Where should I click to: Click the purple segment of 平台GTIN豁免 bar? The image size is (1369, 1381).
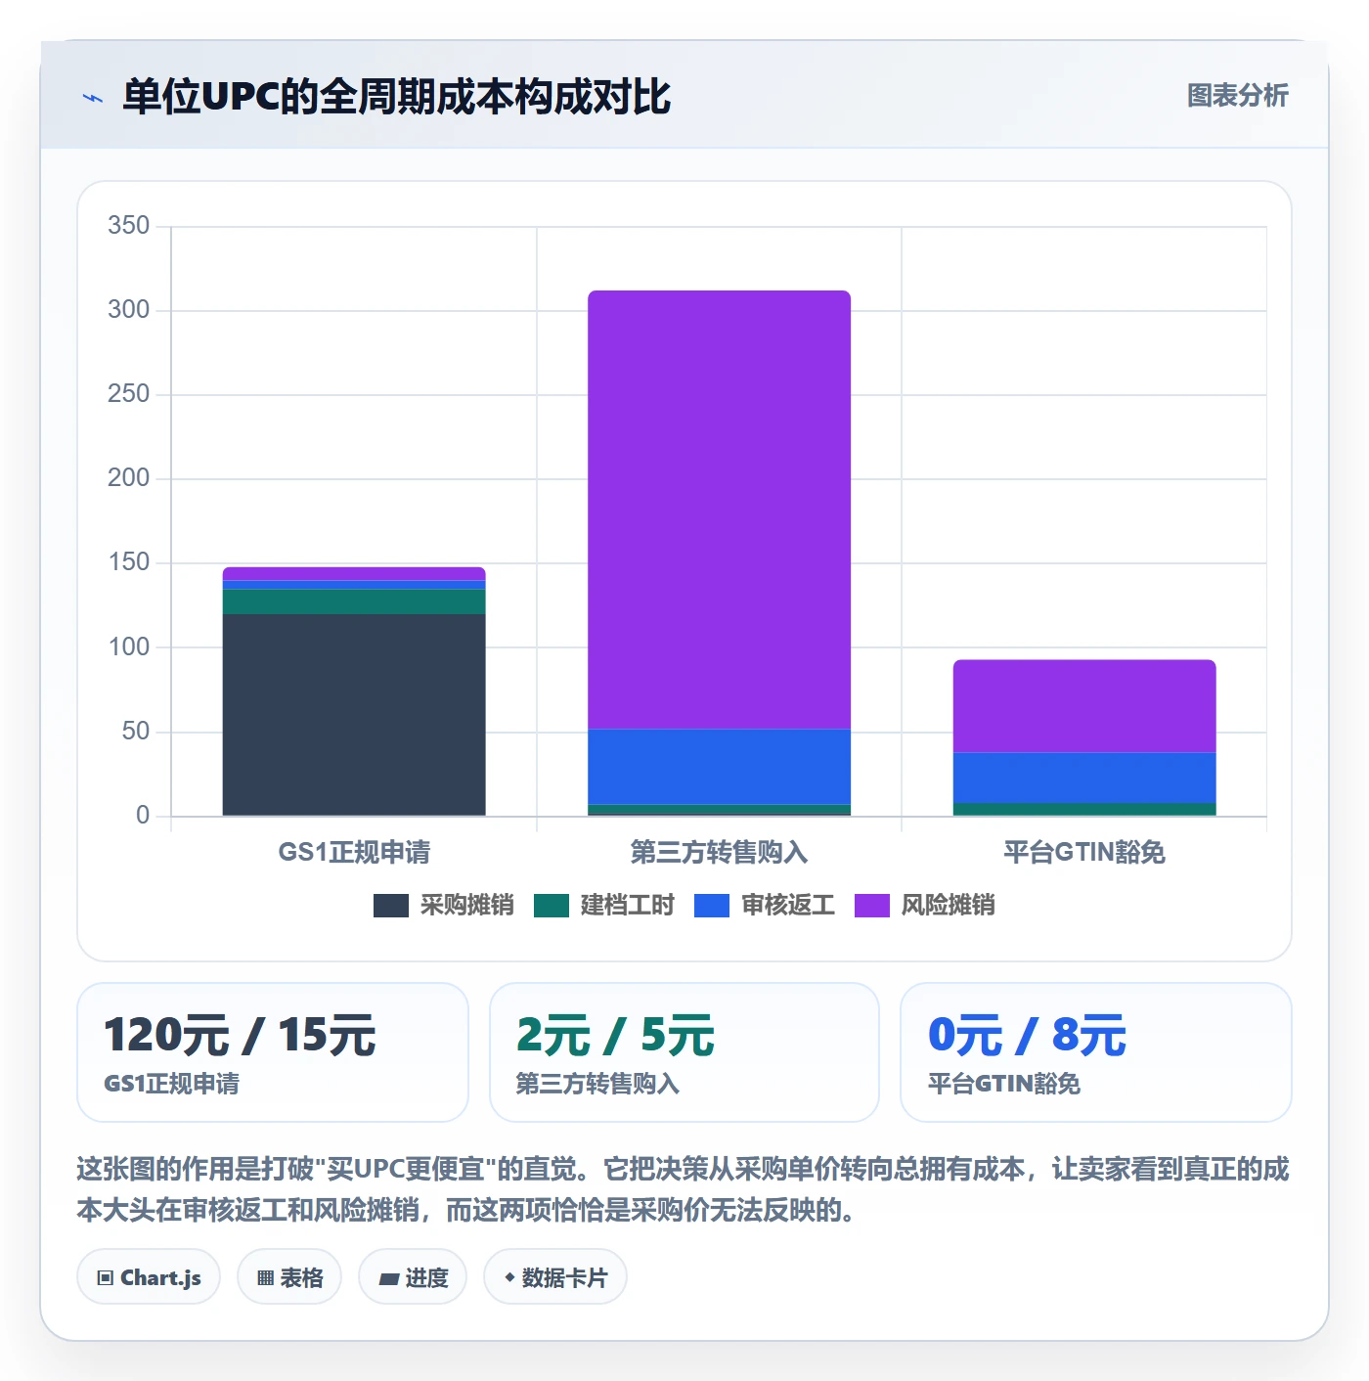point(1084,706)
